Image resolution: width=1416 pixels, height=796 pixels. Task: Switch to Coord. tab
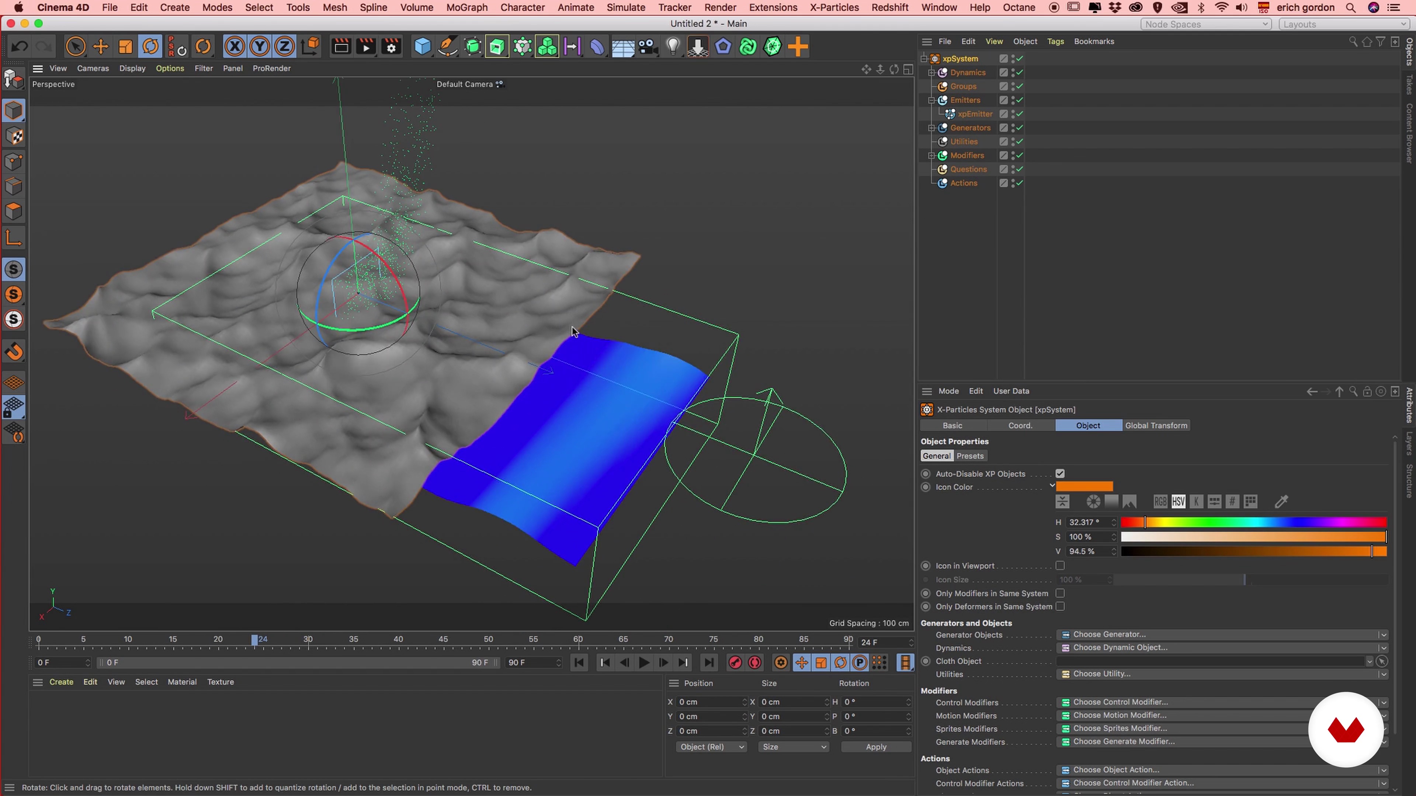click(1020, 425)
